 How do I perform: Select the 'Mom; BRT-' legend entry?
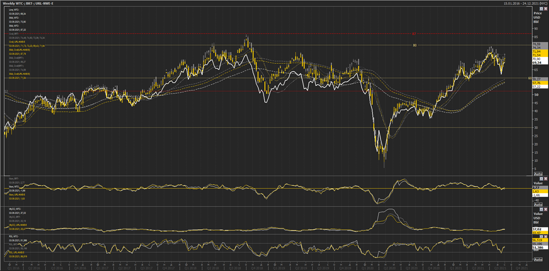click(14, 178)
